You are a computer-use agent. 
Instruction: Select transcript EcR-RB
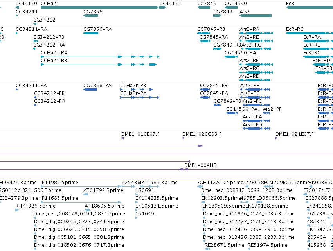click(324, 72)
